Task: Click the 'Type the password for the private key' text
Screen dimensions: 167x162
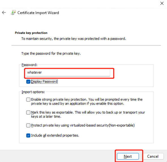Action: 51,53
